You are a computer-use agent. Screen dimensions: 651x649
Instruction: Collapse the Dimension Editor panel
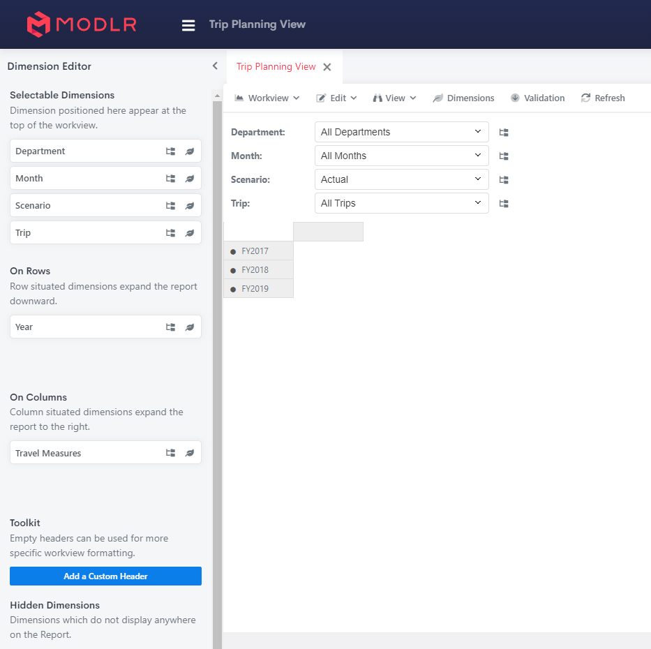point(215,66)
